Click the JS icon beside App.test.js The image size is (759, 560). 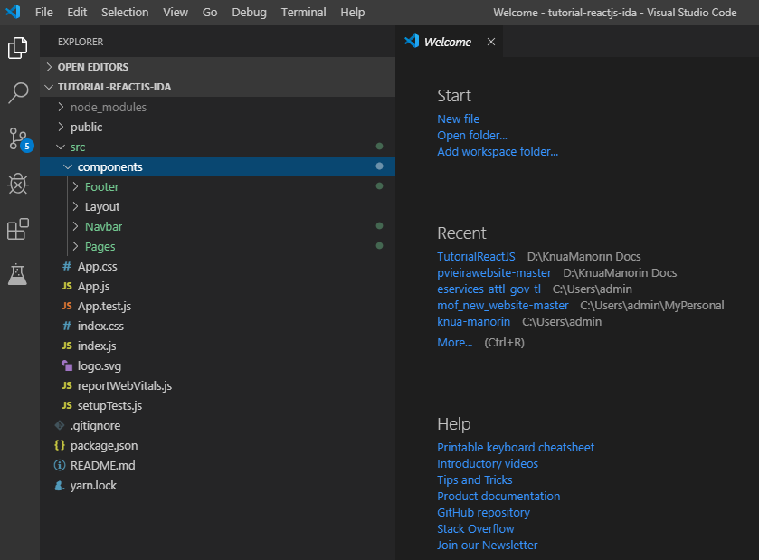coord(67,306)
